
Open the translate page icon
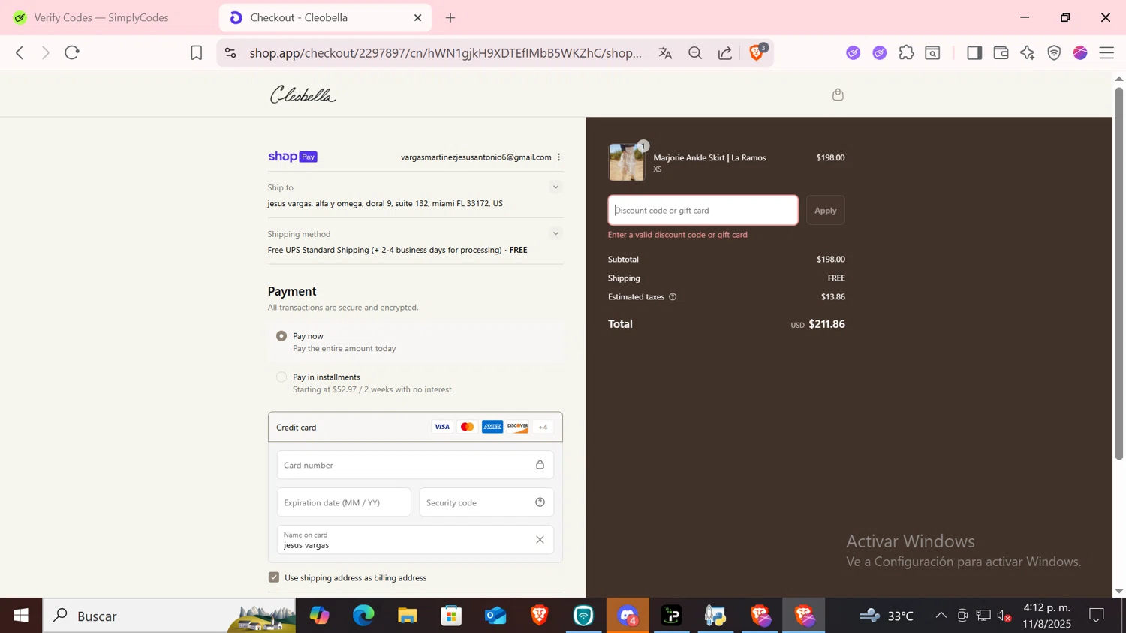(665, 52)
